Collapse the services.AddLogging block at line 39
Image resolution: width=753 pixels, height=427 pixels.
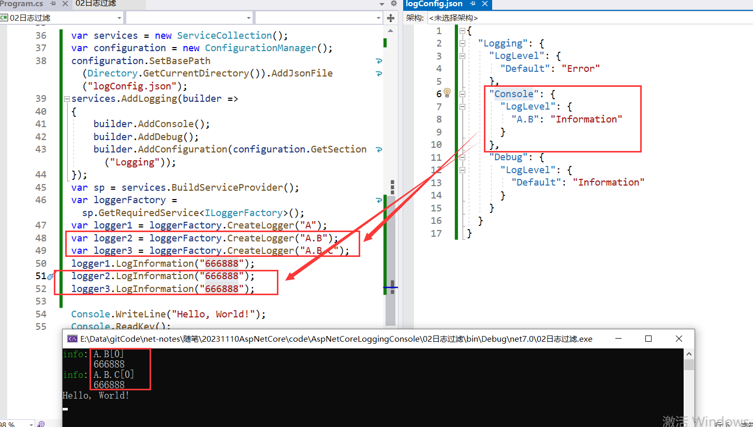click(x=66, y=99)
